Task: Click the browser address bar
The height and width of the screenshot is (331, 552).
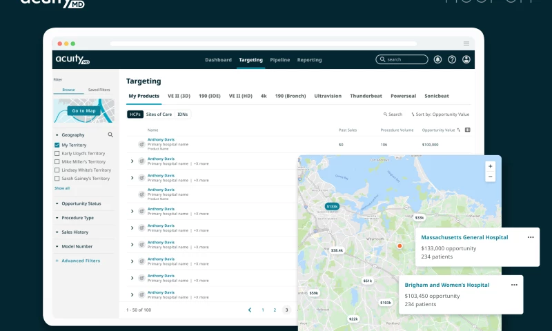Action: [x=264, y=43]
